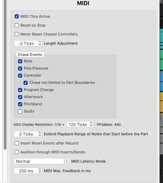This screenshot has width=163, height=183.
Task: Enable Insert Reset Events after Record
Action: 17,143
